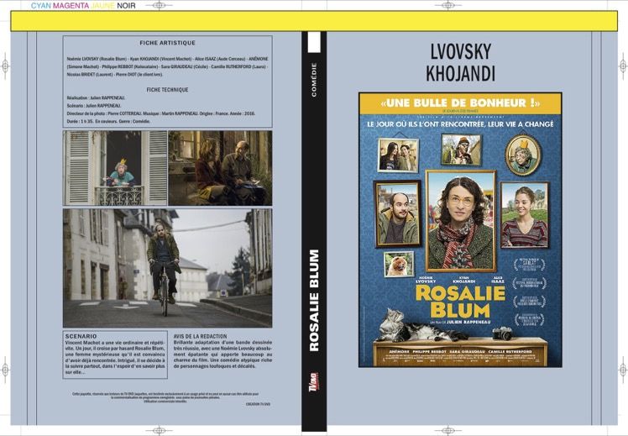Click the central Rosalie portrait on poster
Viewport: 628px width, 436px height.
461,221
